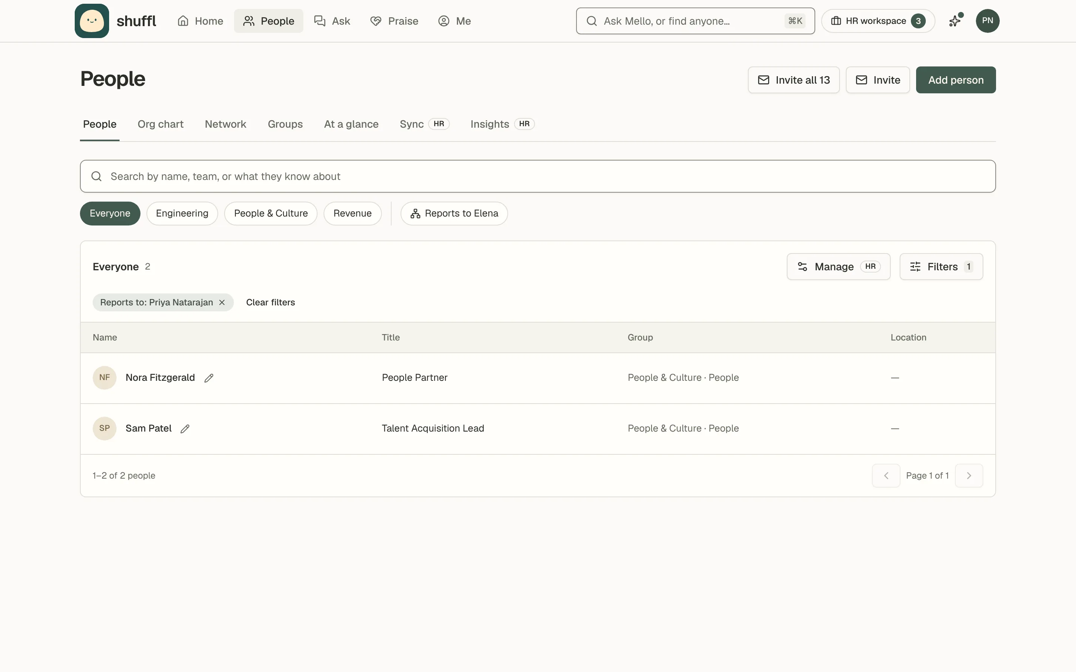Screen dimensions: 1076x672
Task: Toggle Reports to Elena chip
Action: 454,213
